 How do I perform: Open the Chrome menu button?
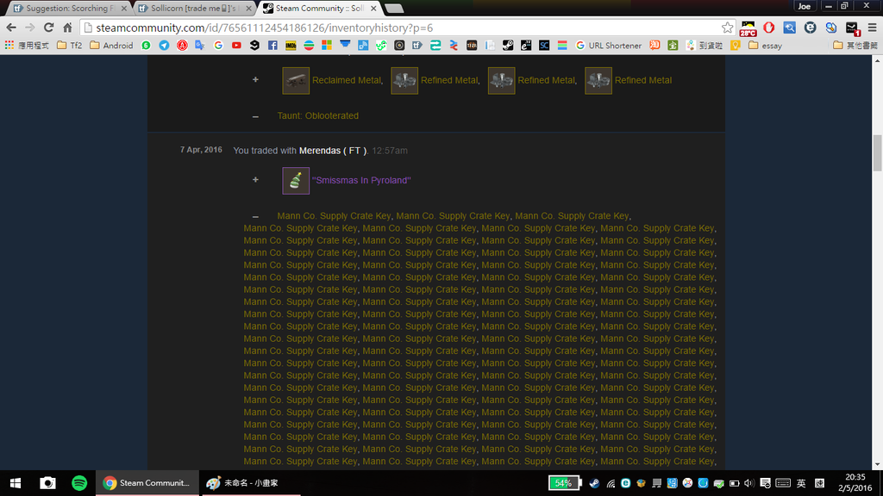coord(872,28)
